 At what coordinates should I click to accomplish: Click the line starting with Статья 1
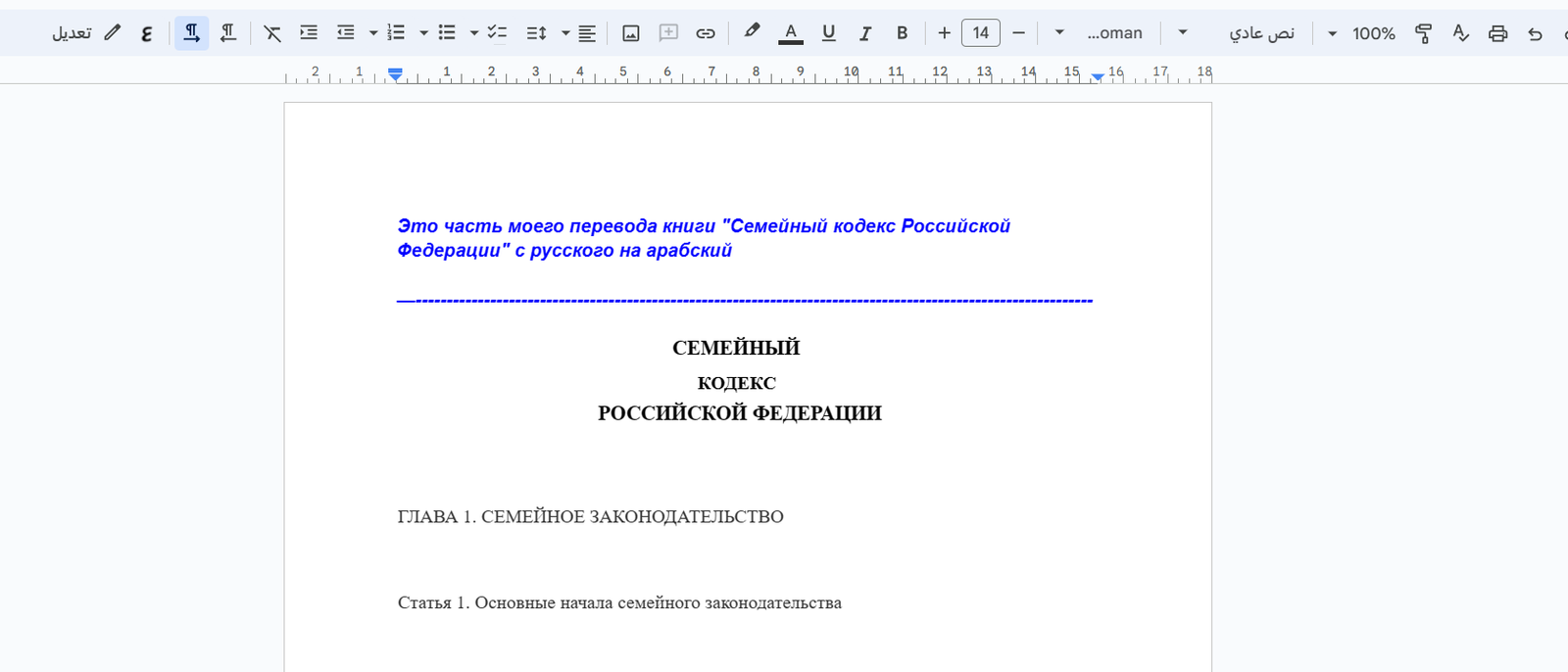(x=619, y=602)
